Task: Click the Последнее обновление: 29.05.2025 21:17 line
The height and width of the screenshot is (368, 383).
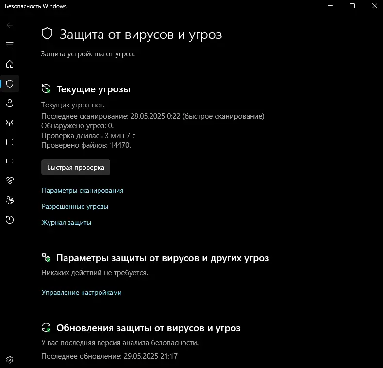Action: [x=109, y=356]
